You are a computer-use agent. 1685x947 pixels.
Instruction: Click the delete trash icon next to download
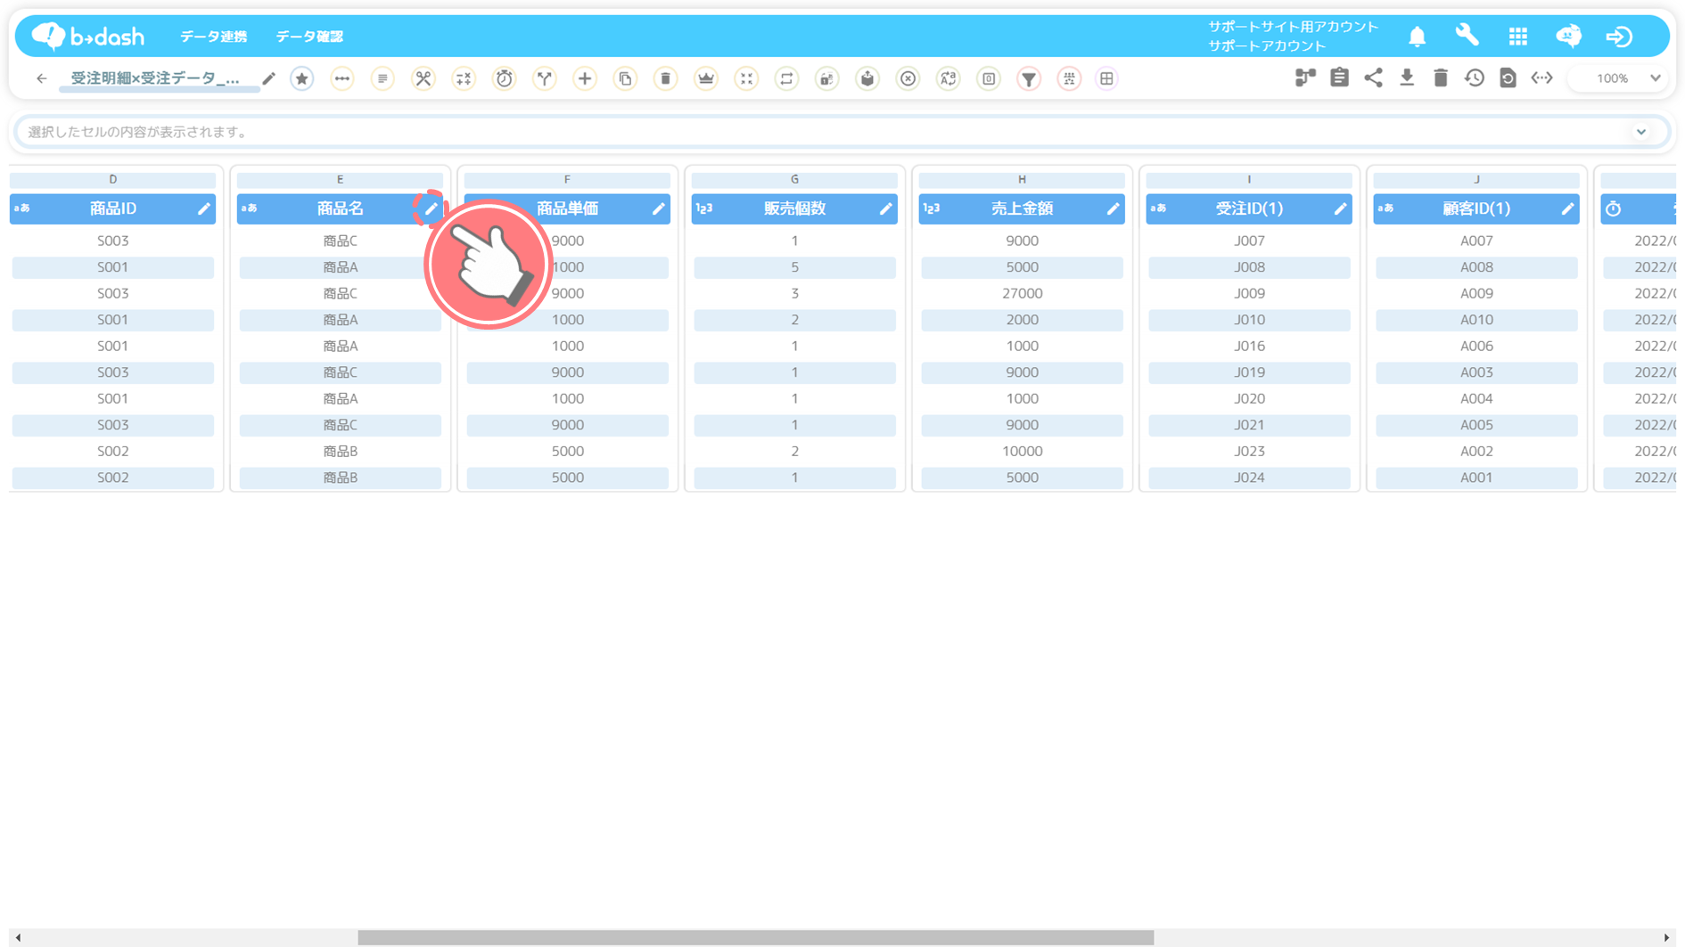pyautogui.click(x=1441, y=78)
